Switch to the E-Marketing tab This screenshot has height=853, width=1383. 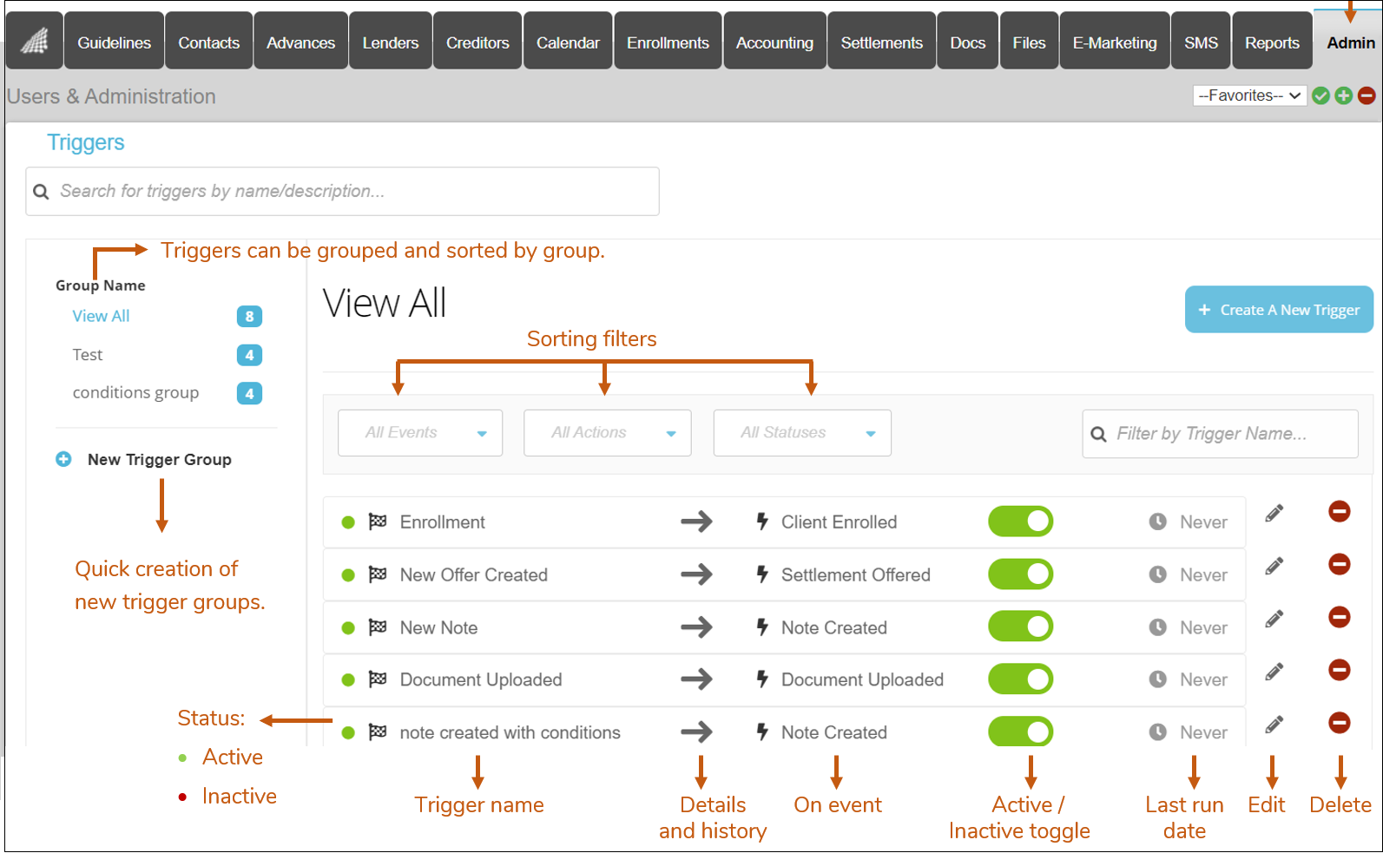pyautogui.click(x=1114, y=42)
